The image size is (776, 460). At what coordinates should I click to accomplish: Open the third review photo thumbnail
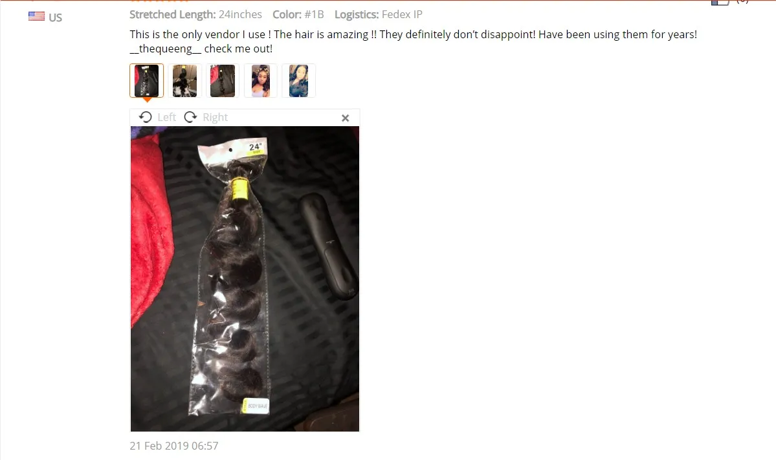(223, 81)
